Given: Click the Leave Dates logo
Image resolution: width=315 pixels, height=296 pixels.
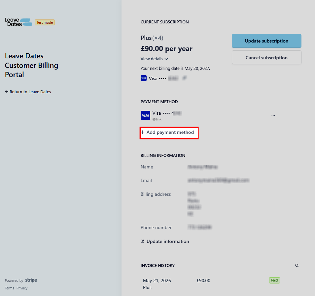Looking at the screenshot, I should click(x=18, y=22).
